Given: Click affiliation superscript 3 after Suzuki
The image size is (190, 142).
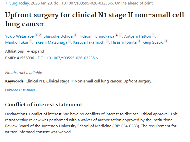Looking at the screenshot, I should tap(166, 41).
